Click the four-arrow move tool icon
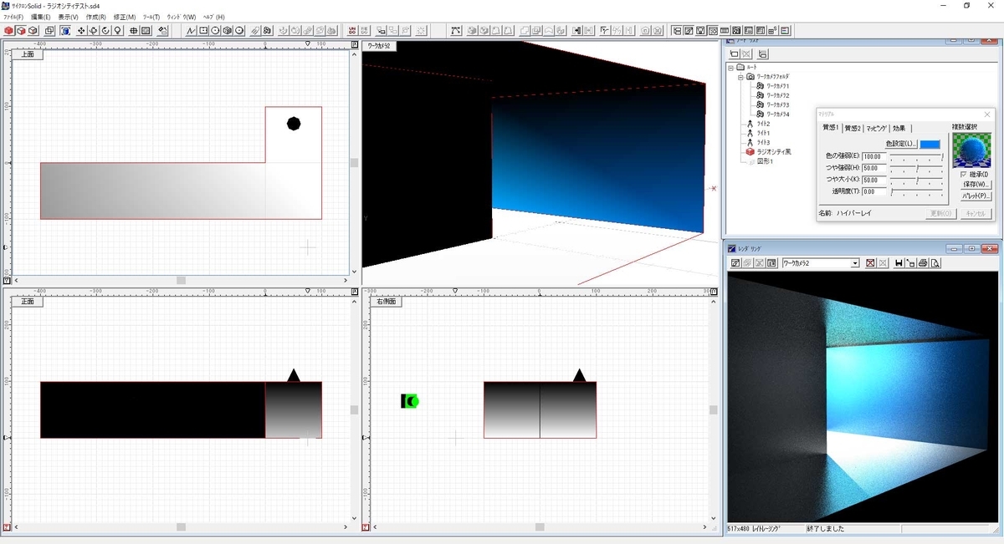This screenshot has width=1004, height=544. (x=81, y=31)
